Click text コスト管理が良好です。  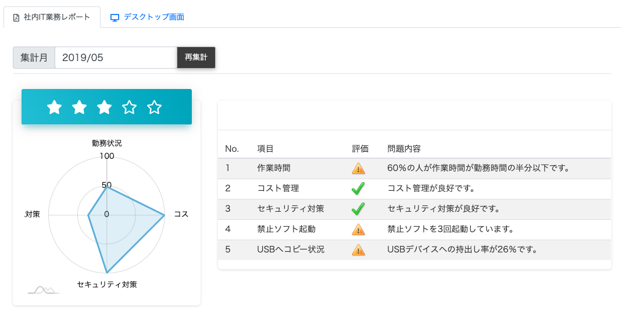(x=431, y=188)
